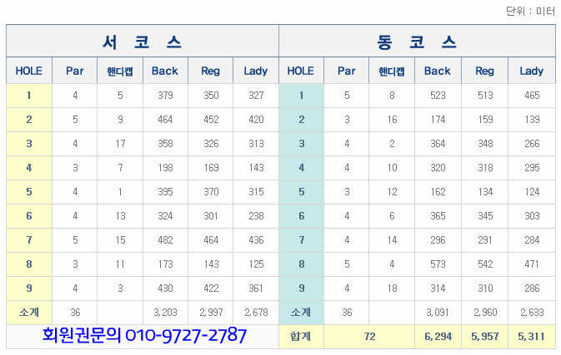561x355 pixels.
Task: Select the 서코스 hole 6 Reg value 301
Action: coord(211,216)
